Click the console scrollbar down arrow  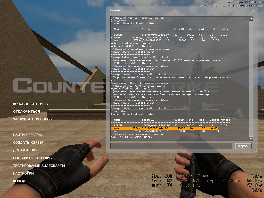pyautogui.click(x=251, y=139)
